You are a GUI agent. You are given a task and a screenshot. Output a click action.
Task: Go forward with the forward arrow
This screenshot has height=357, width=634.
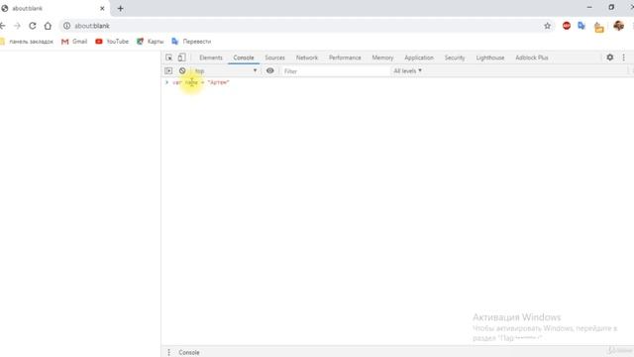tap(17, 26)
